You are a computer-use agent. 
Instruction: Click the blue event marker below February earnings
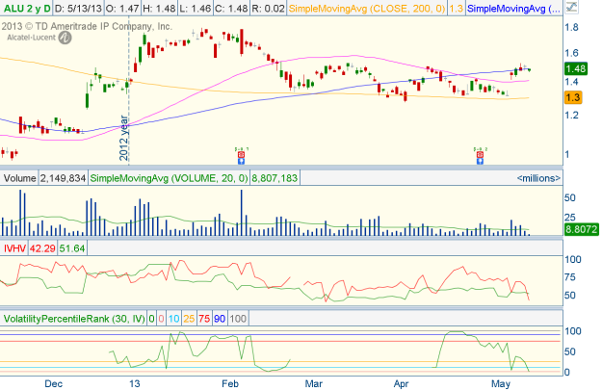[241, 161]
